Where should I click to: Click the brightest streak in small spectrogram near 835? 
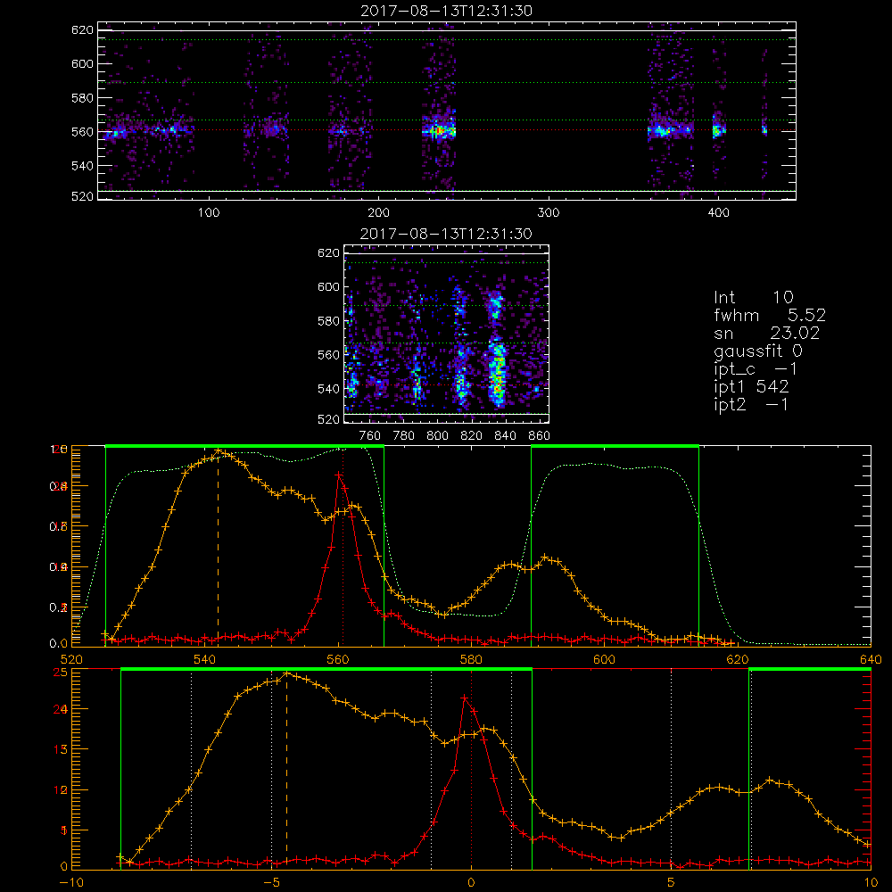coord(498,373)
